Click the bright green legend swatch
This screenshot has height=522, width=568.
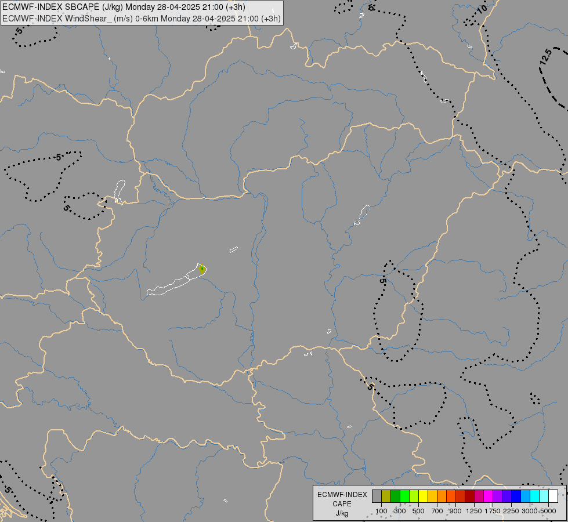404,496
